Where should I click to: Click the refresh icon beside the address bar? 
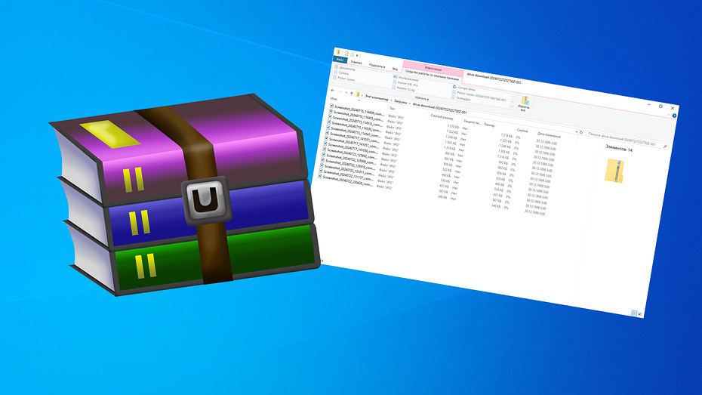point(581,132)
